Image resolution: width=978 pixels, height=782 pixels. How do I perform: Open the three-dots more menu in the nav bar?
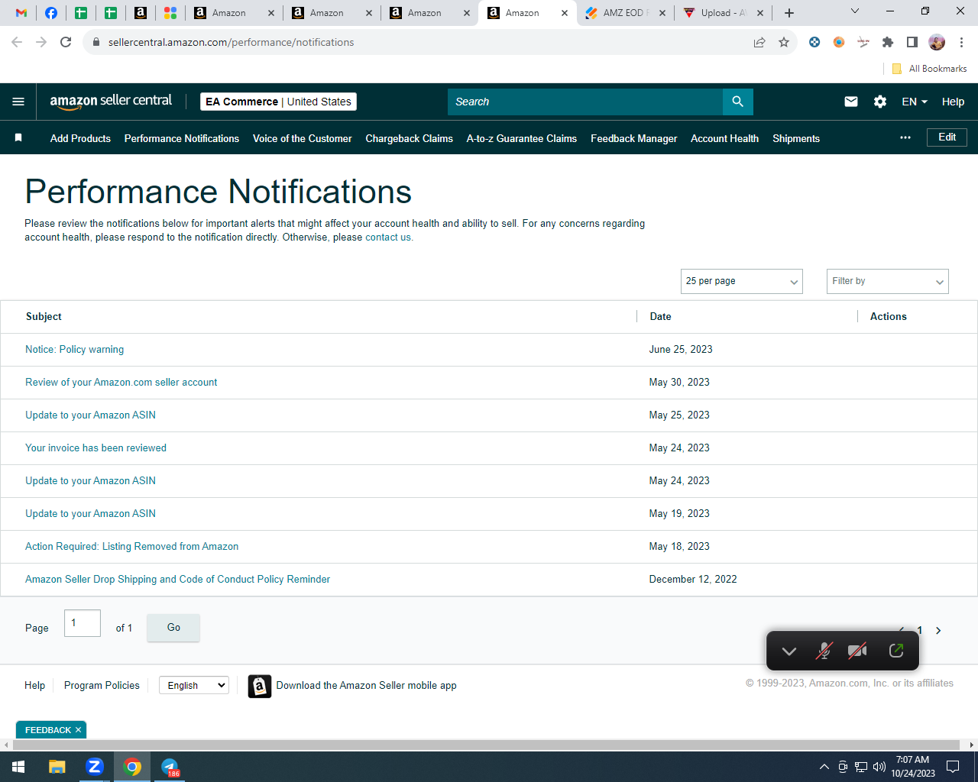tap(905, 137)
